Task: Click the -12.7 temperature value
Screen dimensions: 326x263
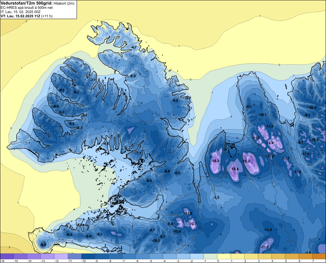Action: [193, 224]
